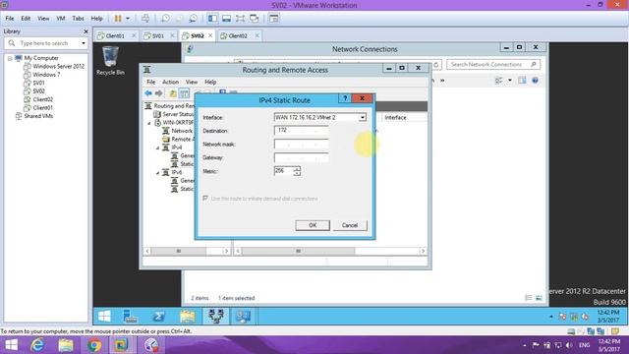Open the VMware File menu
Screen dimensions: 629x354
tap(10, 19)
